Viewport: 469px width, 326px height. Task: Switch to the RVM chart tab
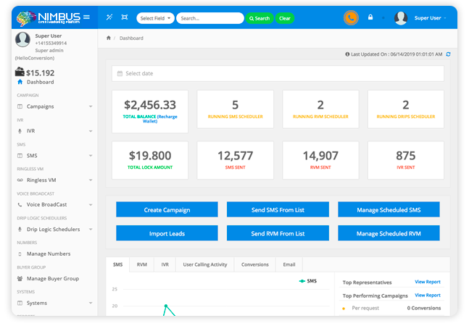(x=142, y=264)
